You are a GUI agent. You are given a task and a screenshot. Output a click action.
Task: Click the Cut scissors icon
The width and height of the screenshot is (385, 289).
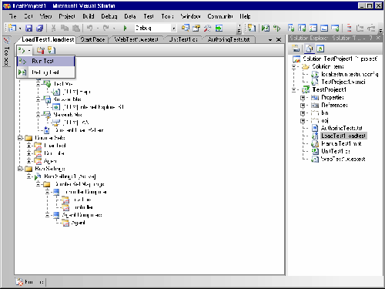coord(53,28)
